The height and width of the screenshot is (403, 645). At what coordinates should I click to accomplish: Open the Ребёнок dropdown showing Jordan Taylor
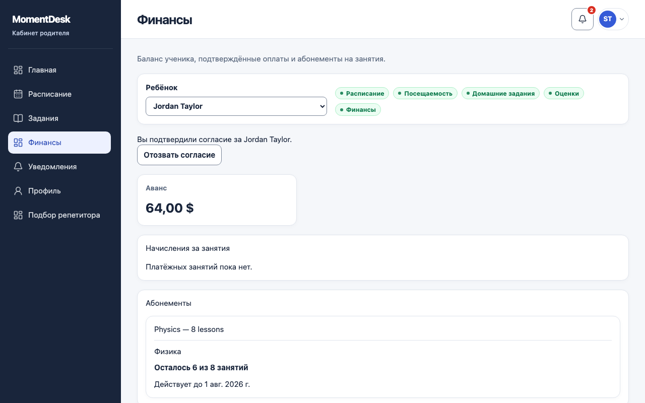[x=236, y=106]
